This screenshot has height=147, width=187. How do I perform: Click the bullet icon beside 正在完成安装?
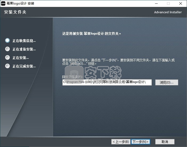pyautogui.click(x=7, y=66)
